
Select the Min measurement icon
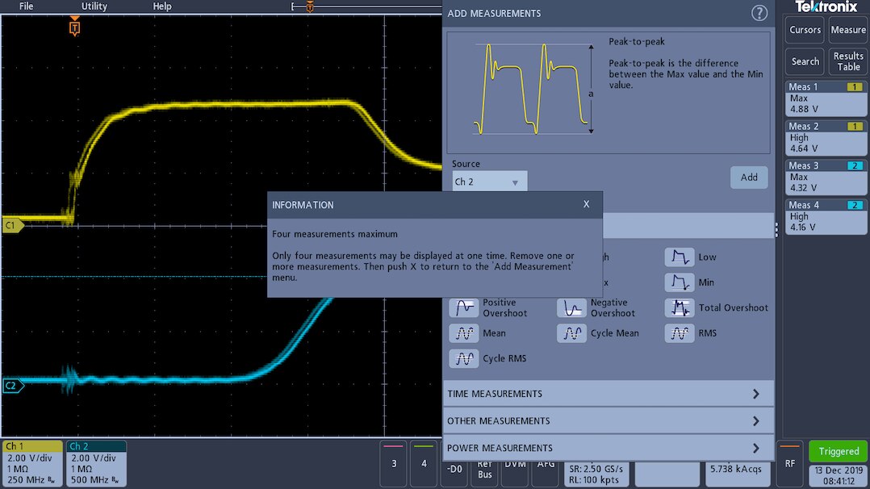click(x=679, y=282)
